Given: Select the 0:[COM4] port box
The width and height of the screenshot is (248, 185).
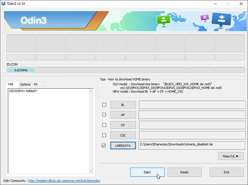Looking at the screenshot, I should point(20,70).
